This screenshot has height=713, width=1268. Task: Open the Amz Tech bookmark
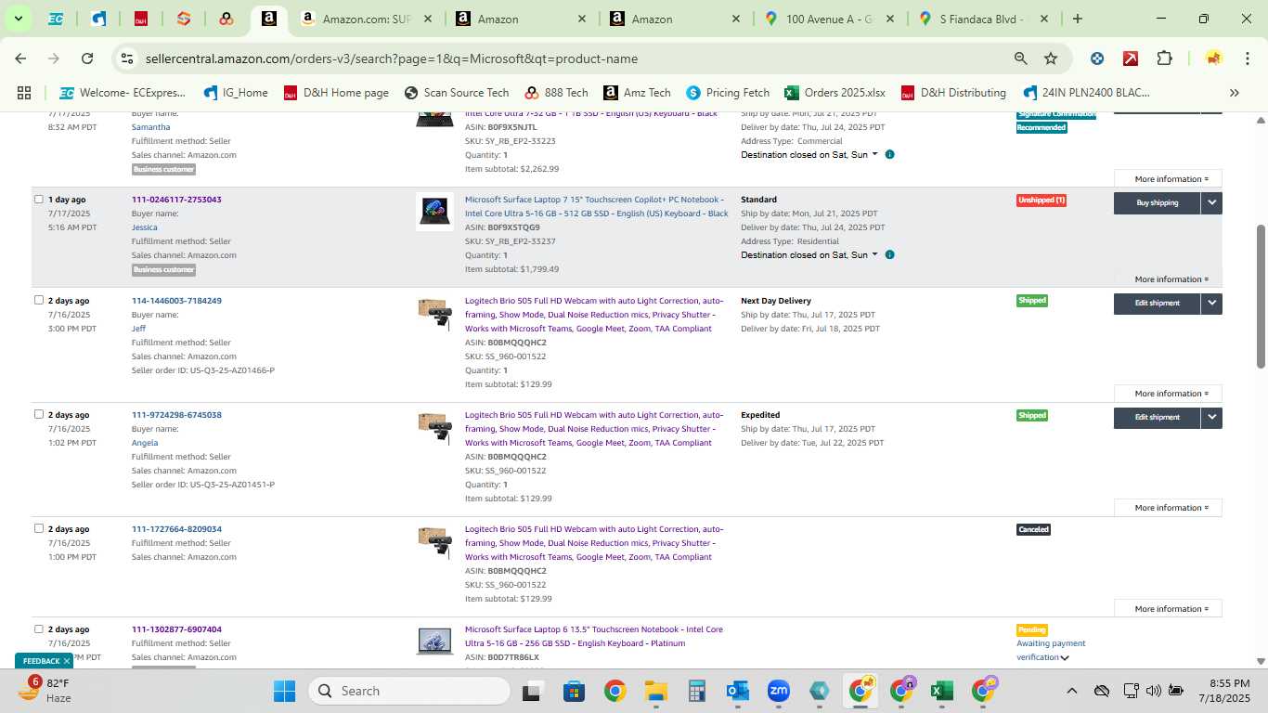pyautogui.click(x=637, y=93)
